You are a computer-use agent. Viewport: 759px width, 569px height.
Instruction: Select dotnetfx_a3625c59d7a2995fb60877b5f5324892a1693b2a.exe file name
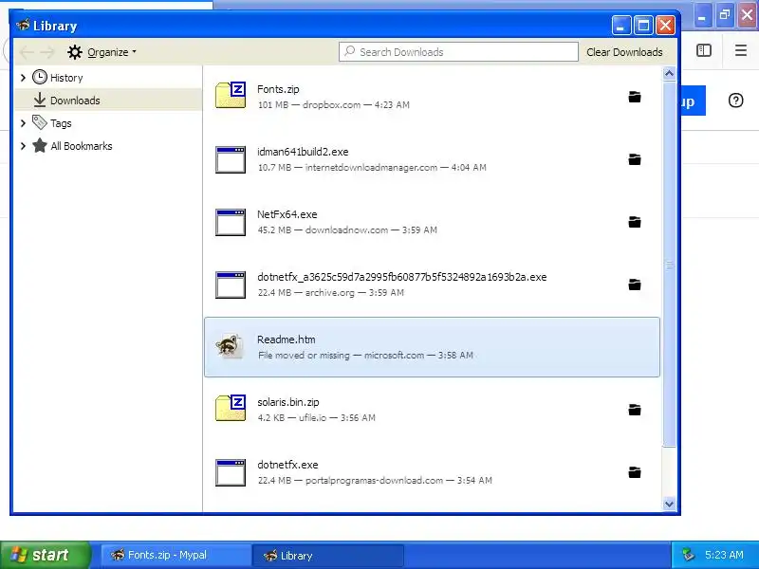401,277
